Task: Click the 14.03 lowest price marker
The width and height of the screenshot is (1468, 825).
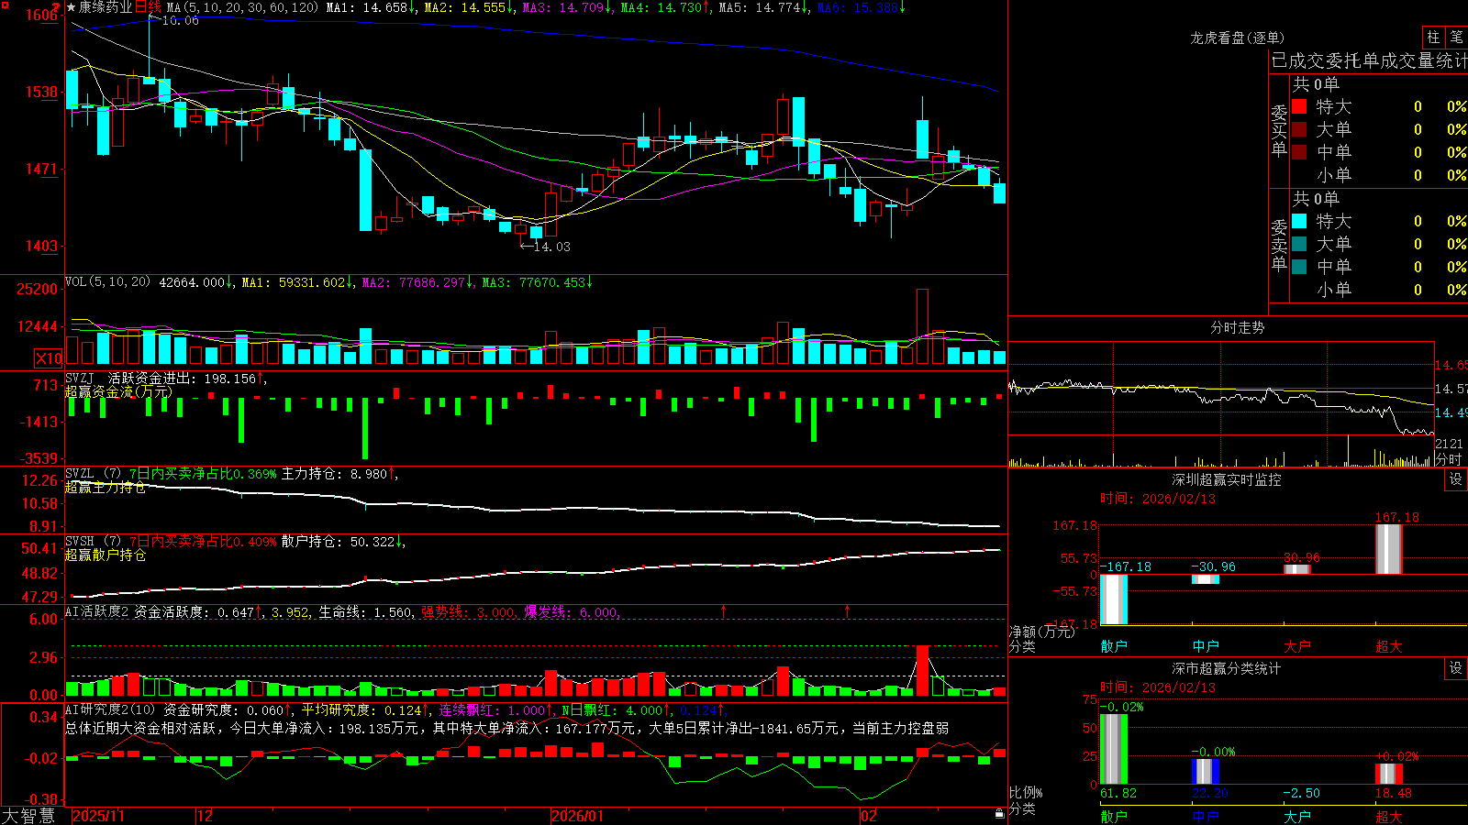Action: [x=545, y=247]
